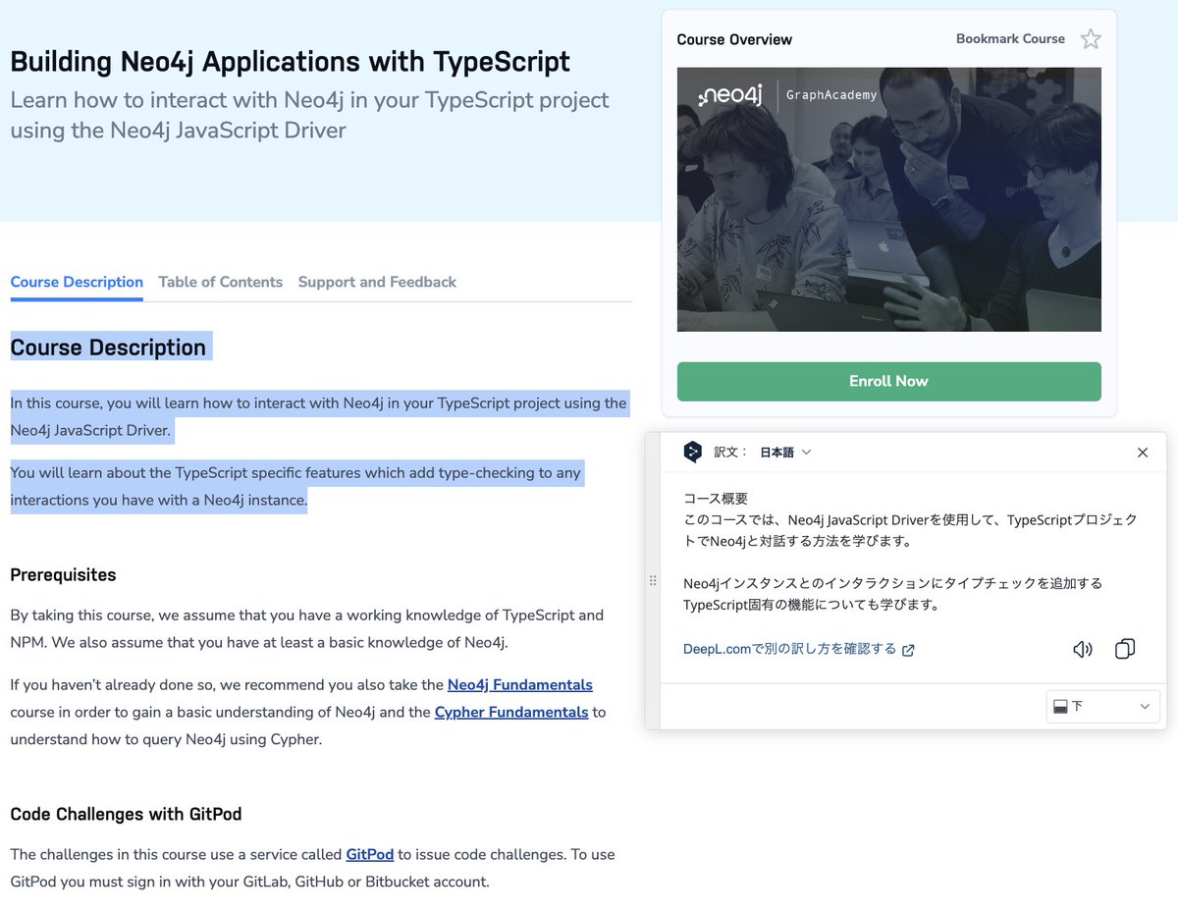Copy the translated text with copy icon
Image resolution: width=1178 pixels, height=911 pixels.
tap(1125, 649)
